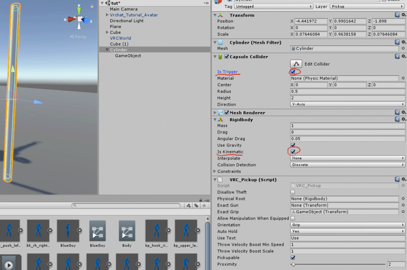The width and height of the screenshot is (407, 270).
Task: Select Directional Light in the hierarchy
Action: pos(127,21)
